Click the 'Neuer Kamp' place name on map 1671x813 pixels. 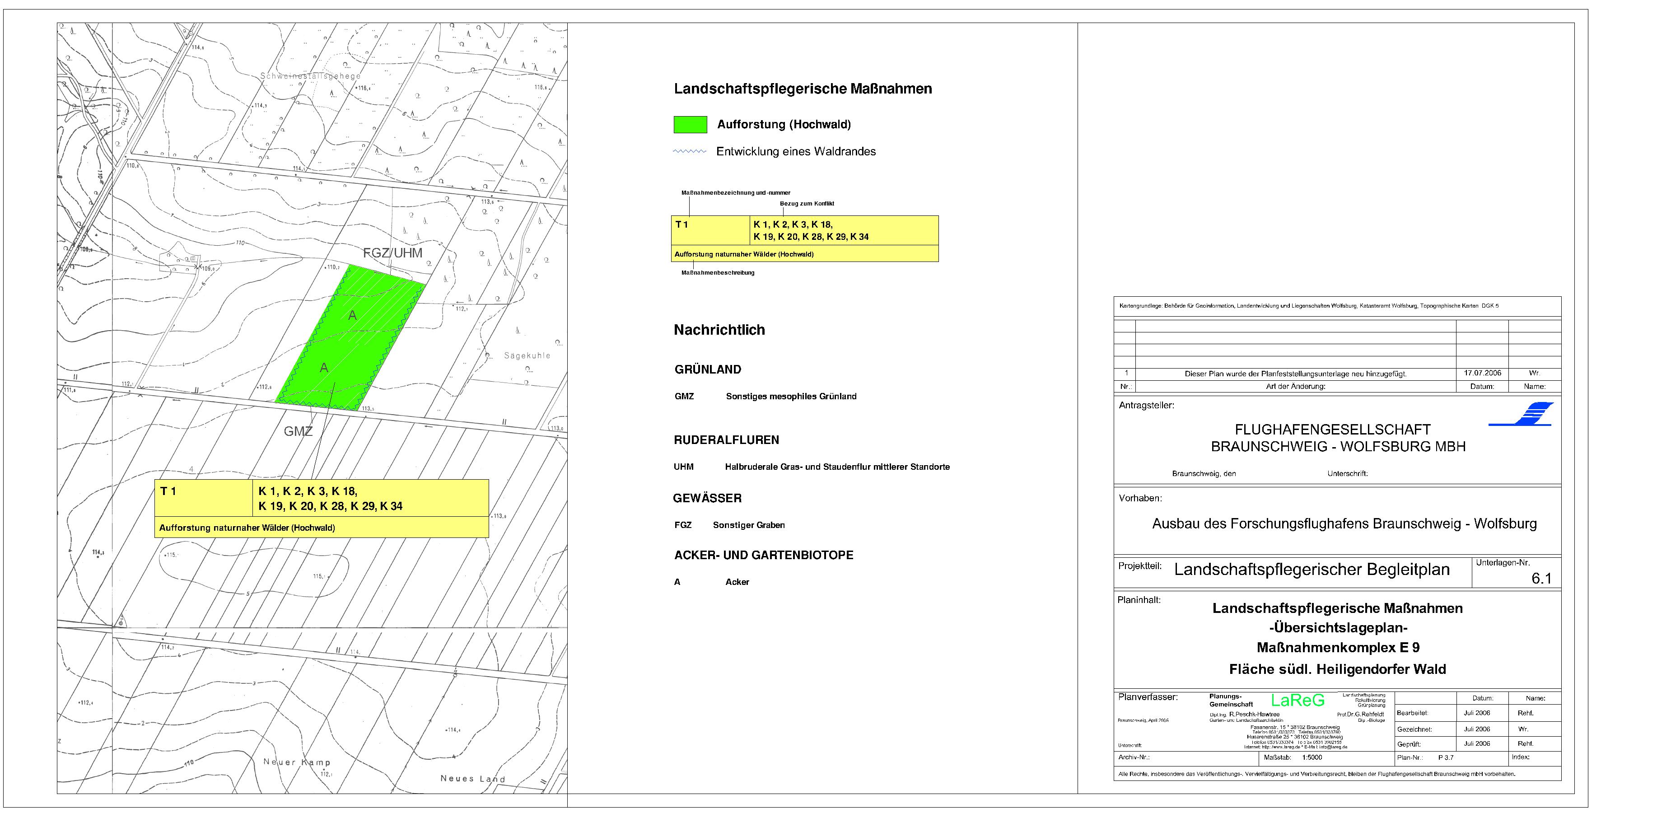(296, 762)
